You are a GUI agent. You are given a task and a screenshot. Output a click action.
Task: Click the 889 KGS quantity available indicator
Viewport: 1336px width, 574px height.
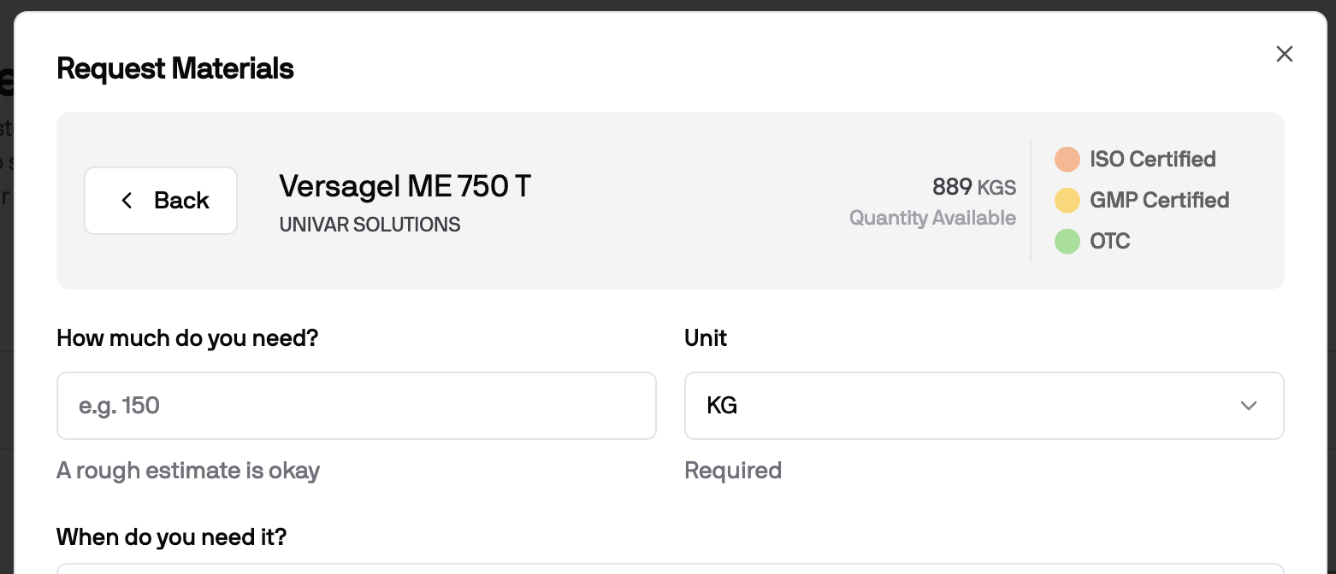973,187
